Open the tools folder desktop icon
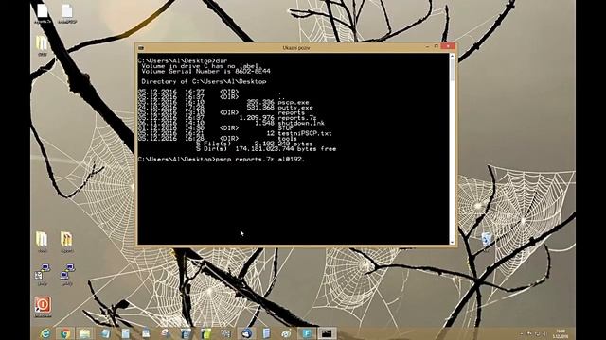This screenshot has height=340, width=606. pos(42,242)
